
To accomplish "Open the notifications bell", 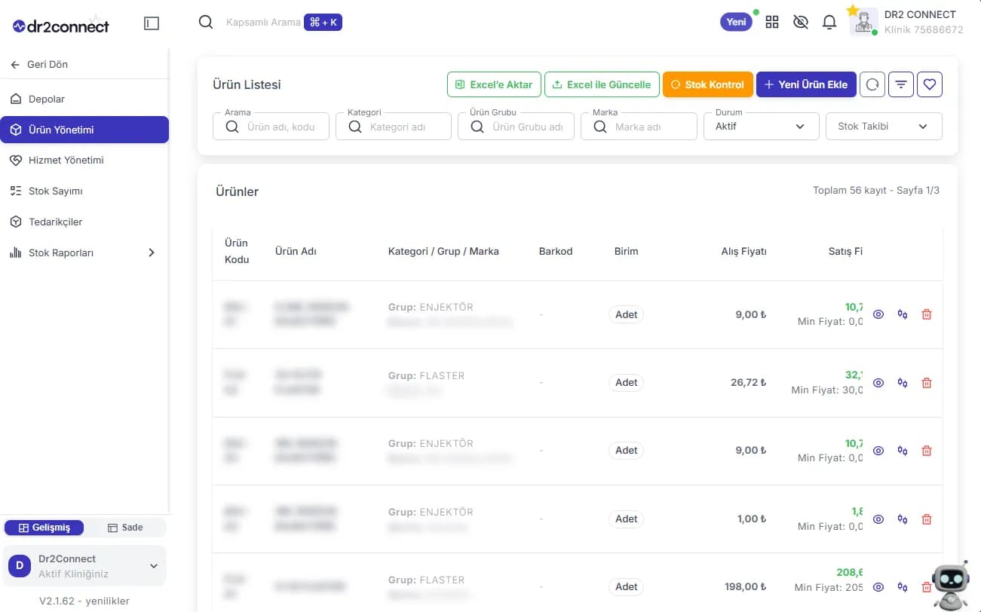I will pos(829,23).
